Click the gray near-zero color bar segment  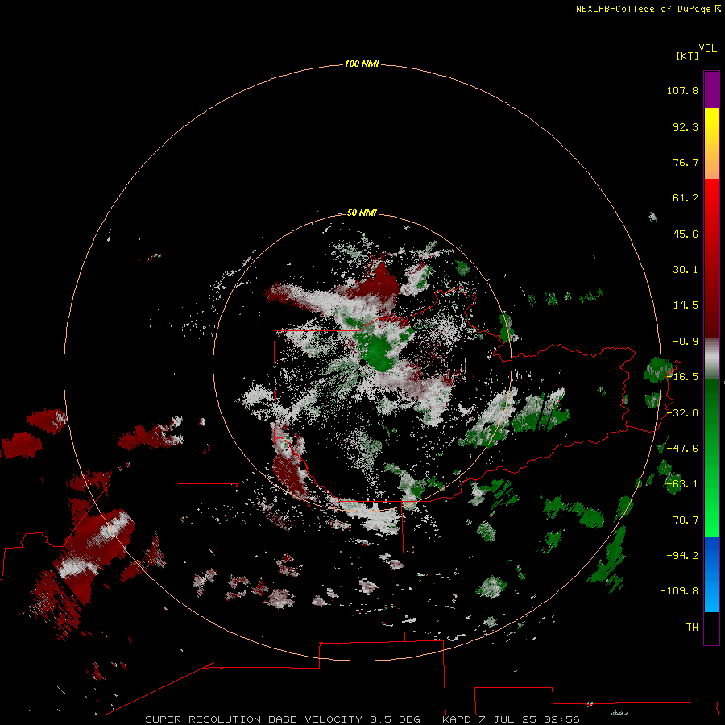tap(711, 358)
